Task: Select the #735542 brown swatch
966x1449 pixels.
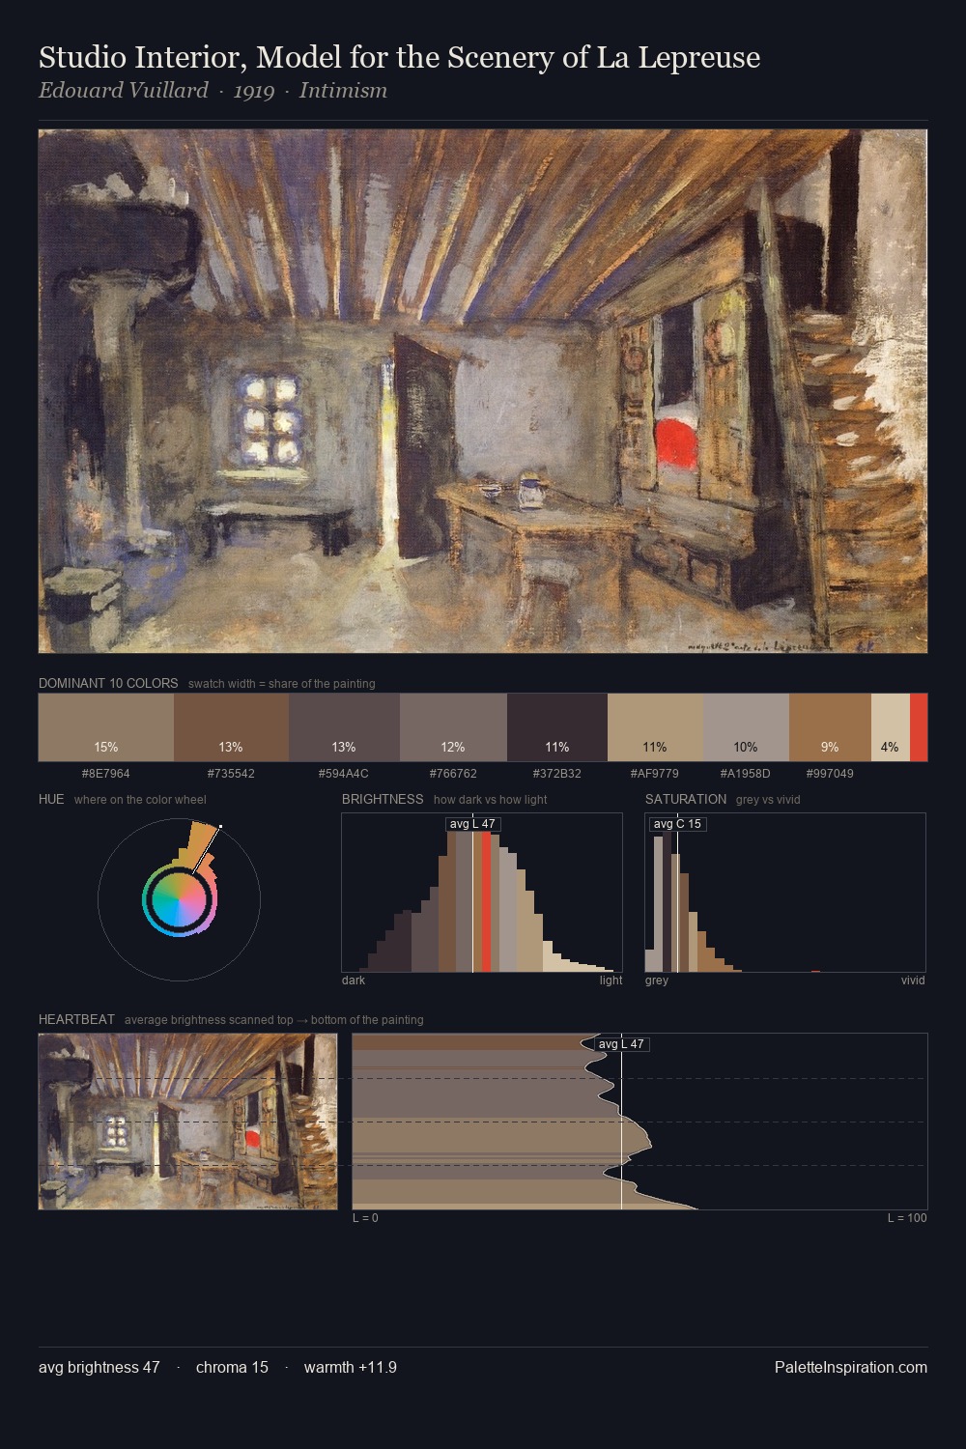Action: pos(231,727)
